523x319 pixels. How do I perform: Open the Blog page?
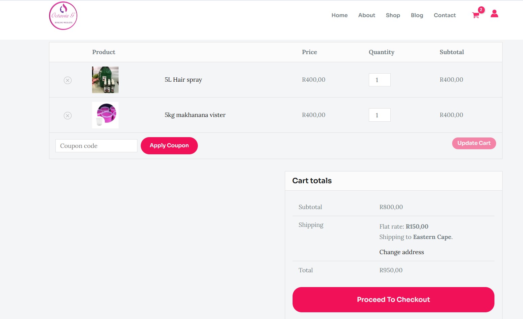[x=417, y=15]
